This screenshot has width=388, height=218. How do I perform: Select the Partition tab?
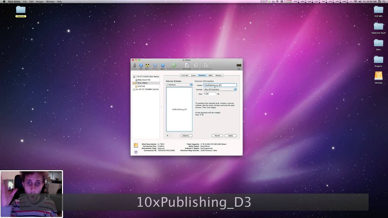(202, 75)
